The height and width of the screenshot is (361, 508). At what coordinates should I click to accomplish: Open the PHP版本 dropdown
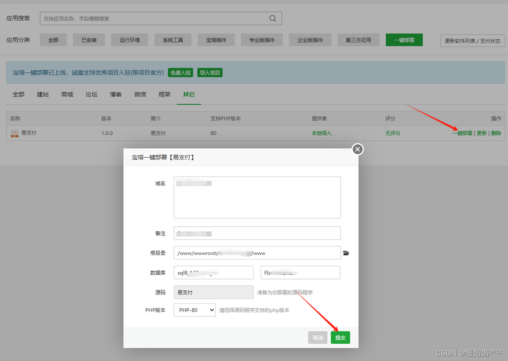point(195,310)
